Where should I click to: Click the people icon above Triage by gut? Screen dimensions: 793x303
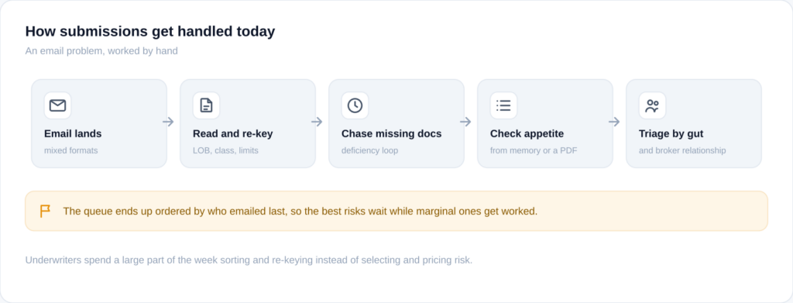pos(652,105)
